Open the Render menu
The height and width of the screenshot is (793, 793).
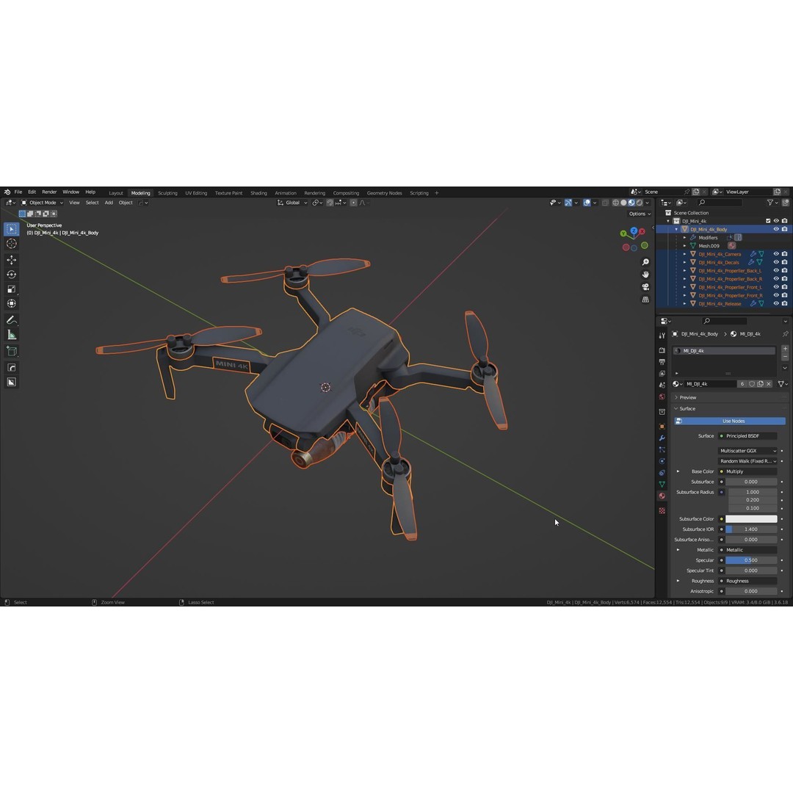[49, 192]
